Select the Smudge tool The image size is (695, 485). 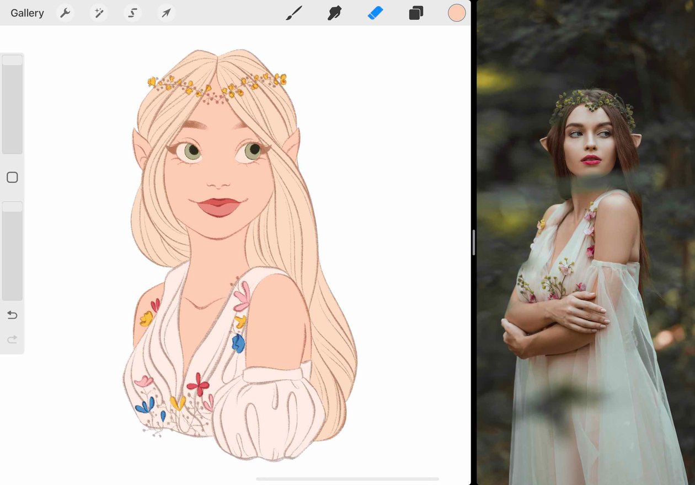click(x=334, y=13)
